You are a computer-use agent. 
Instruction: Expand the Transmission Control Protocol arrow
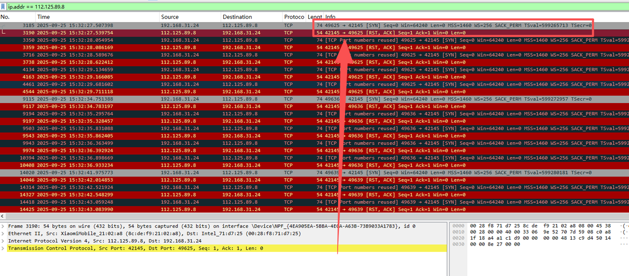point(3,249)
